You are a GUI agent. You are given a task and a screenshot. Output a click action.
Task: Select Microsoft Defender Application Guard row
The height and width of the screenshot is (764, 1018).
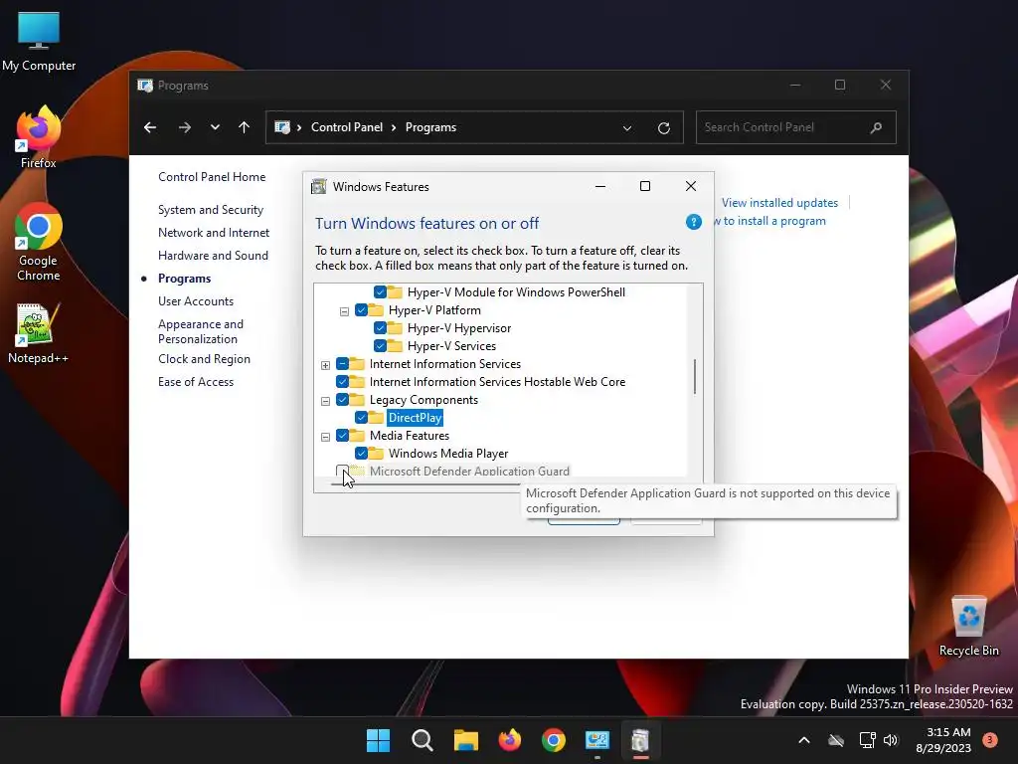point(469,471)
